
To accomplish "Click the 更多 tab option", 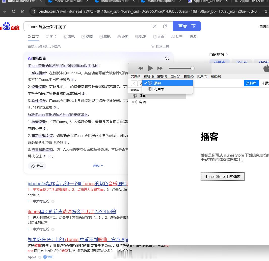I will point(193,37).
